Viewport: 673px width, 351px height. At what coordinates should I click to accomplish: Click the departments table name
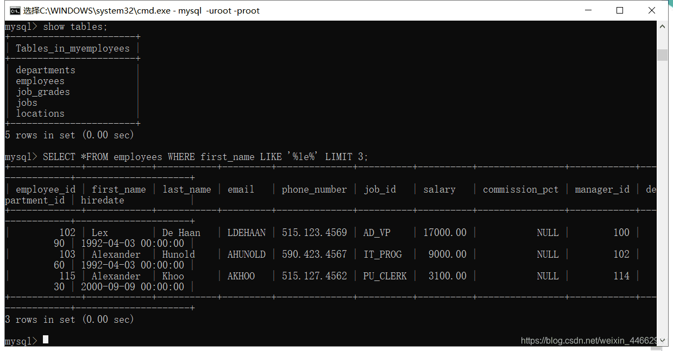pos(46,70)
